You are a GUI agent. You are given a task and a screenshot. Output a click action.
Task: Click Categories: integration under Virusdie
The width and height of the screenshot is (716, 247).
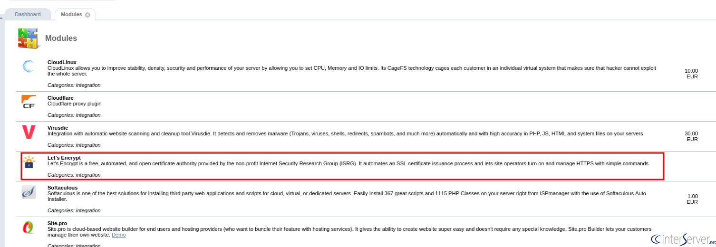(x=74, y=145)
